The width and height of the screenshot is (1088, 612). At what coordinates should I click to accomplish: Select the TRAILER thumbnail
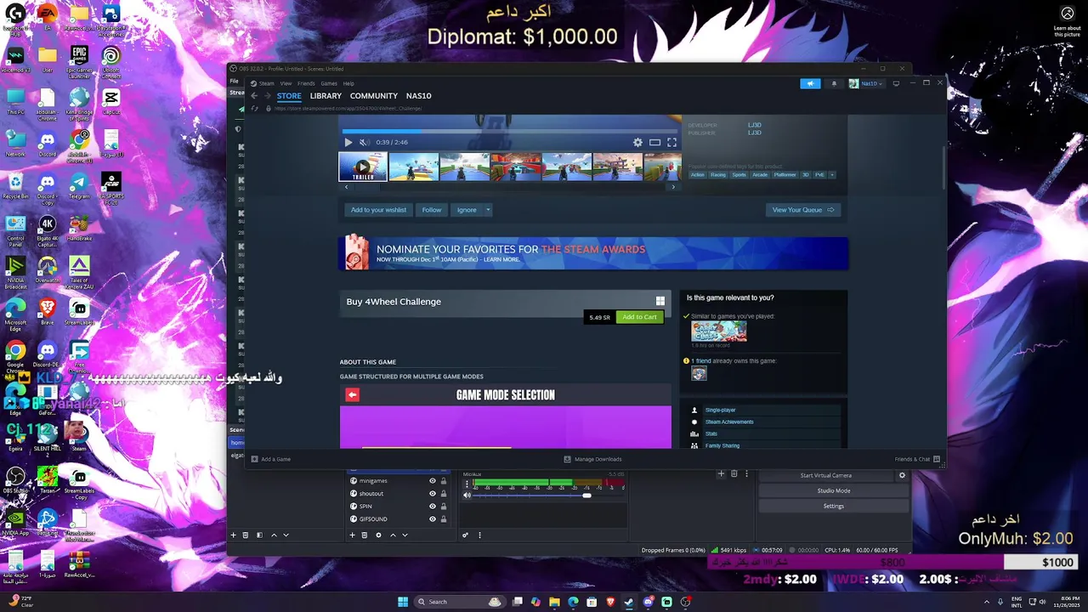point(363,167)
